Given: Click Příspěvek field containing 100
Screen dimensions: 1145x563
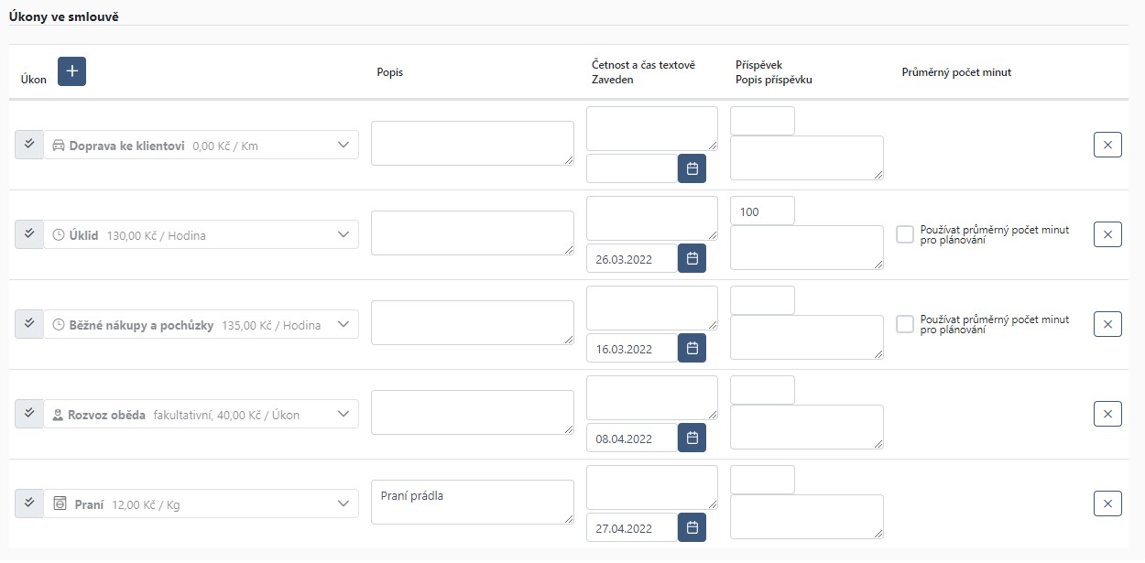Looking at the screenshot, I should tap(762, 211).
